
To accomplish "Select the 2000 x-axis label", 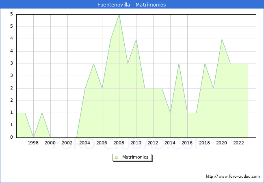I will pos(50,143).
